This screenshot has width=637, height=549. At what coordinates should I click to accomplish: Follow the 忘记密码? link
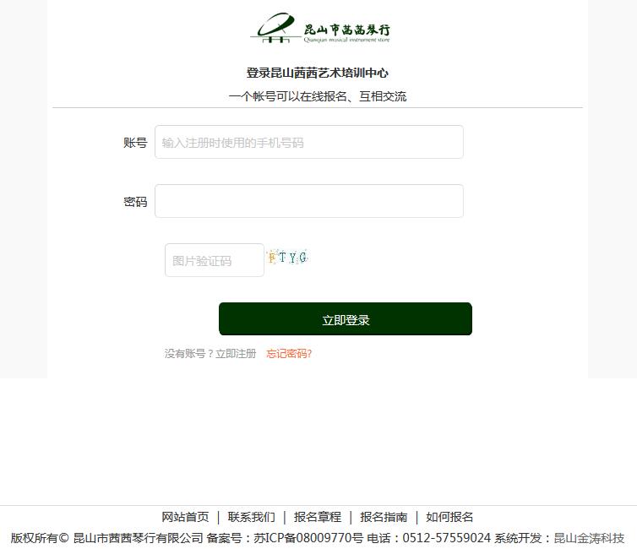pos(289,354)
